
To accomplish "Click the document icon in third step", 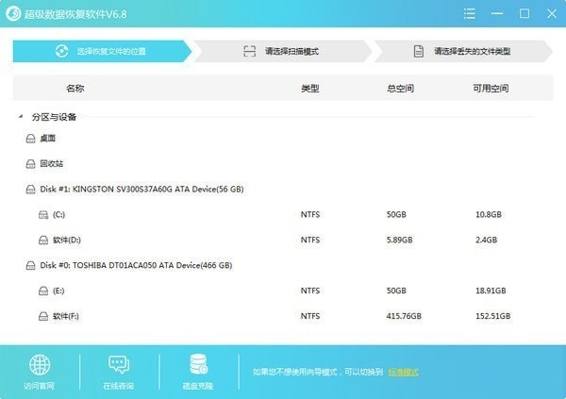I will tap(418, 51).
